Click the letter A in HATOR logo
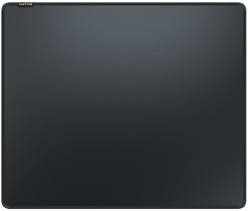248x211 pixels. [x=23, y=4]
